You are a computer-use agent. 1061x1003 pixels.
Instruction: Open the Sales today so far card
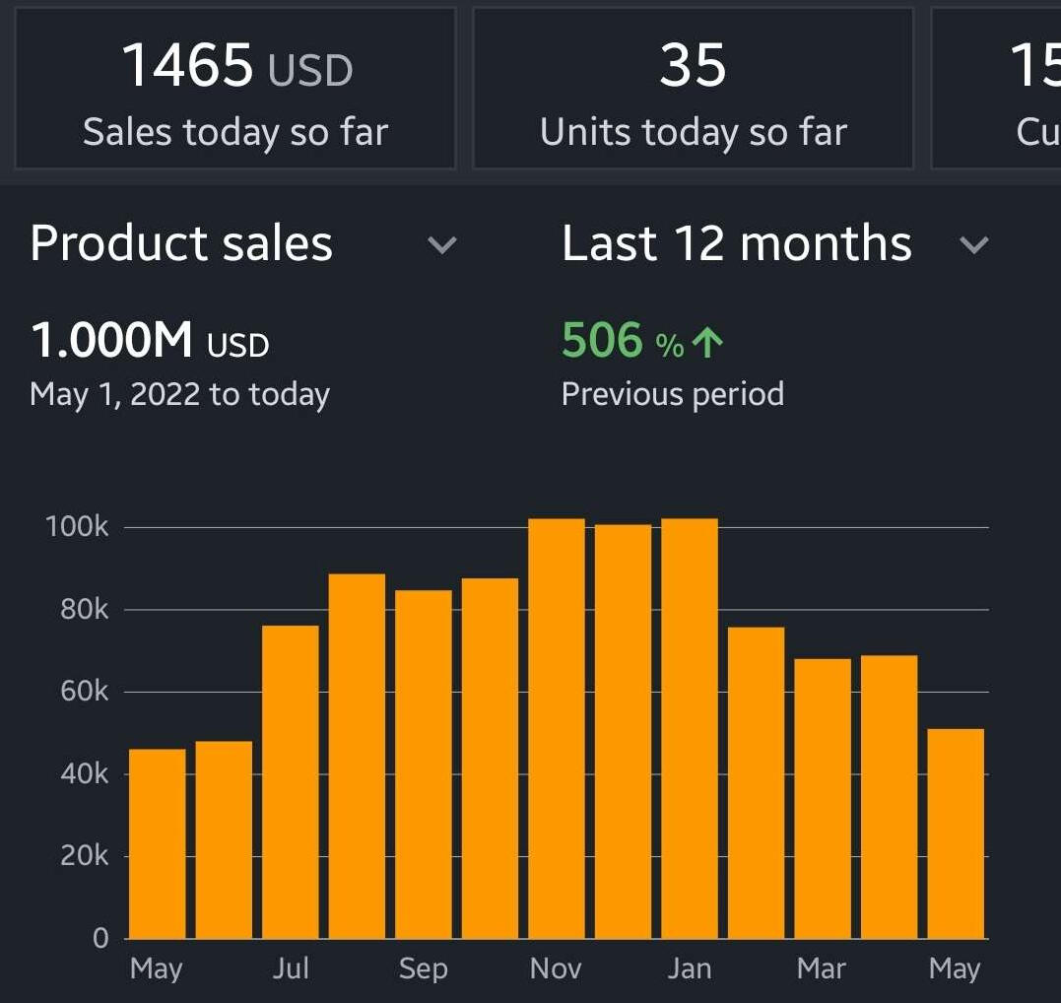coord(235,89)
